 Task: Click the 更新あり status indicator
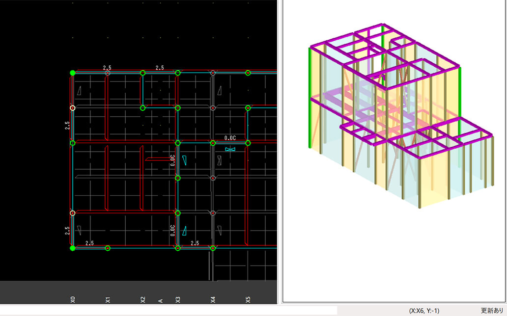point(493,311)
